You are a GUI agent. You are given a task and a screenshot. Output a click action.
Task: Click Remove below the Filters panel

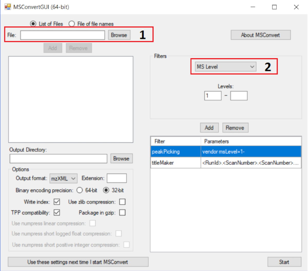[235, 128]
